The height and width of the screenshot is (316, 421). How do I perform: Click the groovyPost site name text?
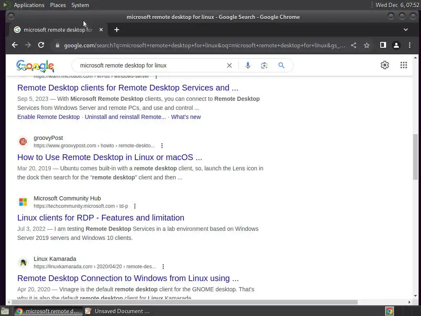coord(49,138)
